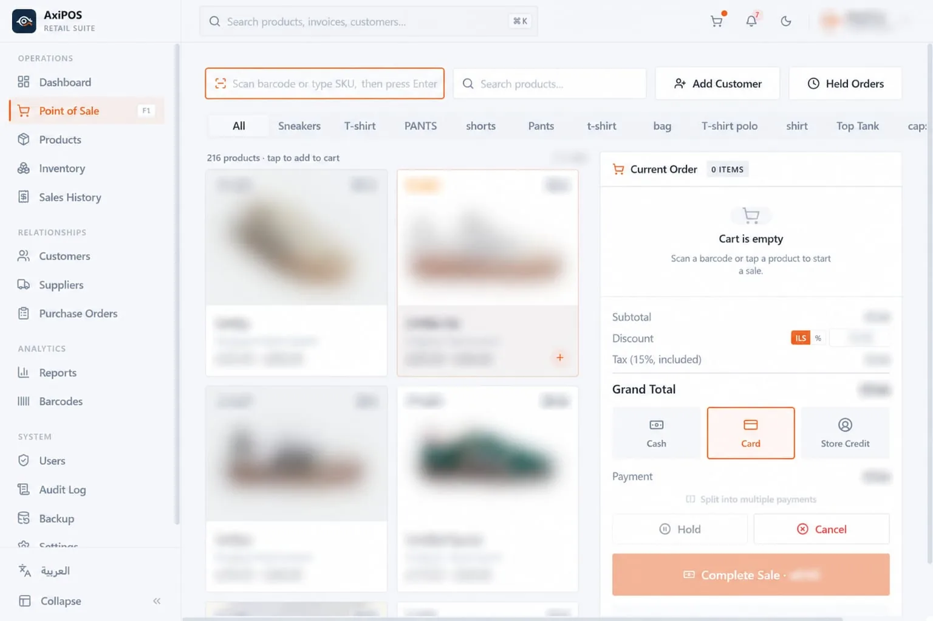Select Card payment method

(751, 433)
